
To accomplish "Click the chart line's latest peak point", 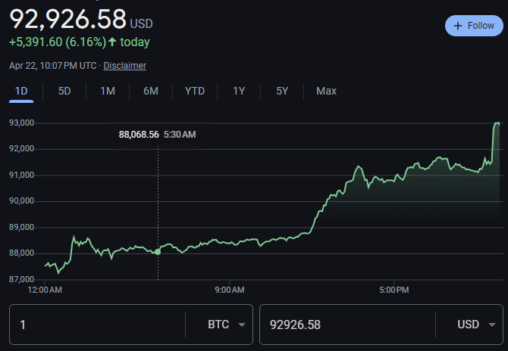I will 497,123.
